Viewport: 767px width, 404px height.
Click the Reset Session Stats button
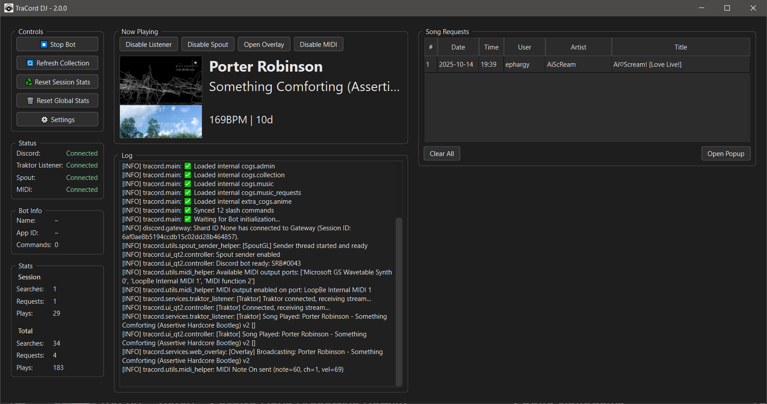pos(57,82)
